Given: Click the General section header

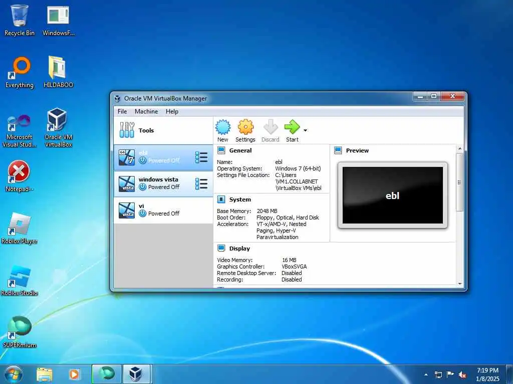Looking at the screenshot, I should (240, 150).
